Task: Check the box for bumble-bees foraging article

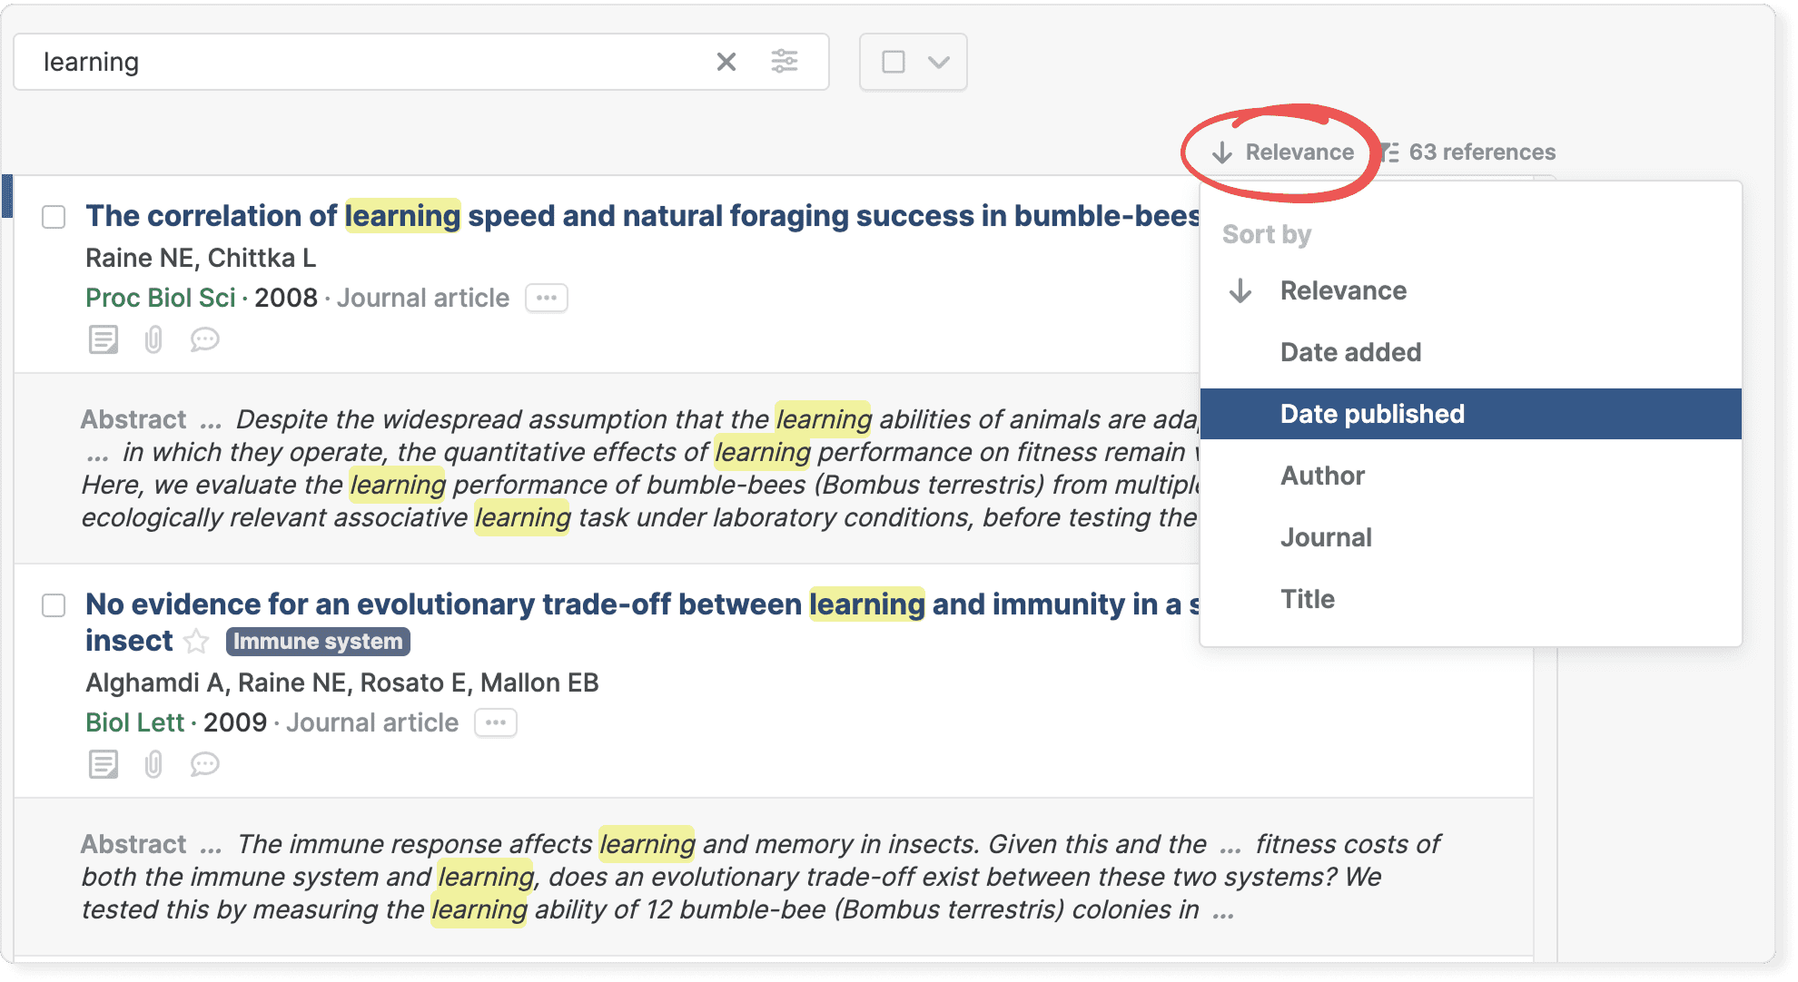Action: [x=54, y=217]
